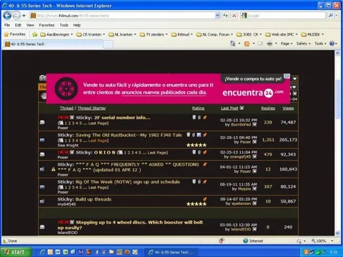This screenshot has height=257, width=343.
Task: Click the browser Back arrow button
Action: point(7,16)
